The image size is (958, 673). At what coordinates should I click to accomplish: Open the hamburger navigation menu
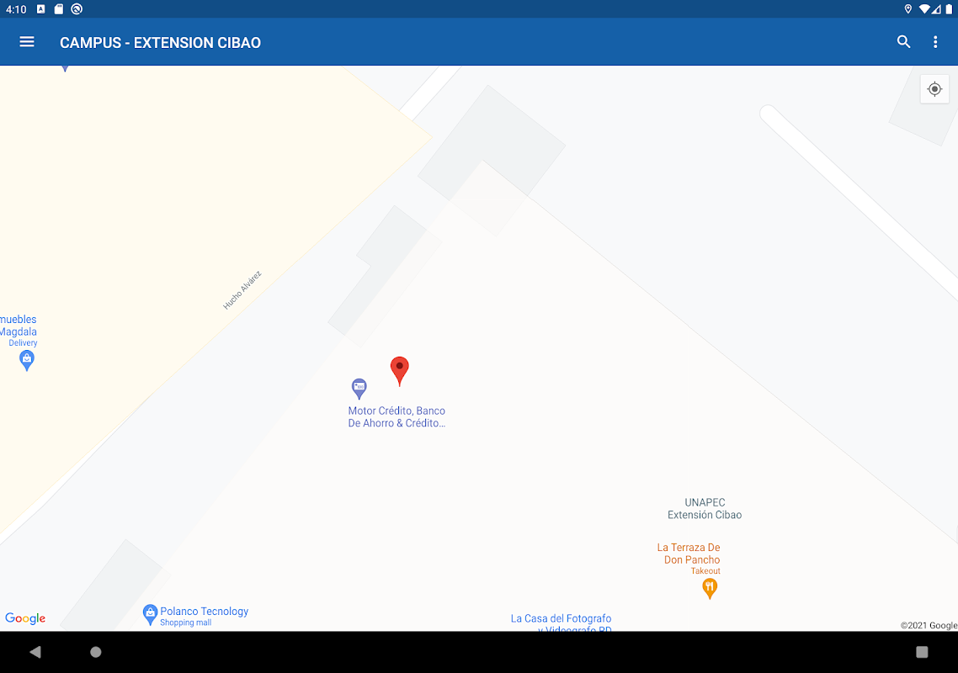[x=27, y=42]
